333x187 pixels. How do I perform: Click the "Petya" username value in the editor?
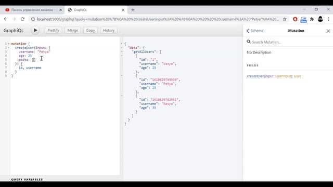tap(44, 52)
